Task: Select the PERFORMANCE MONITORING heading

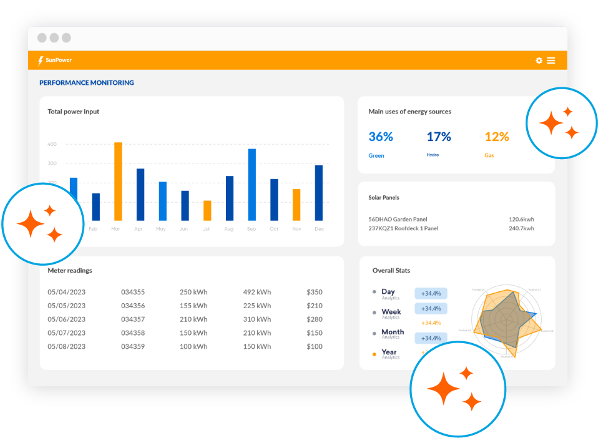Action: [x=87, y=82]
